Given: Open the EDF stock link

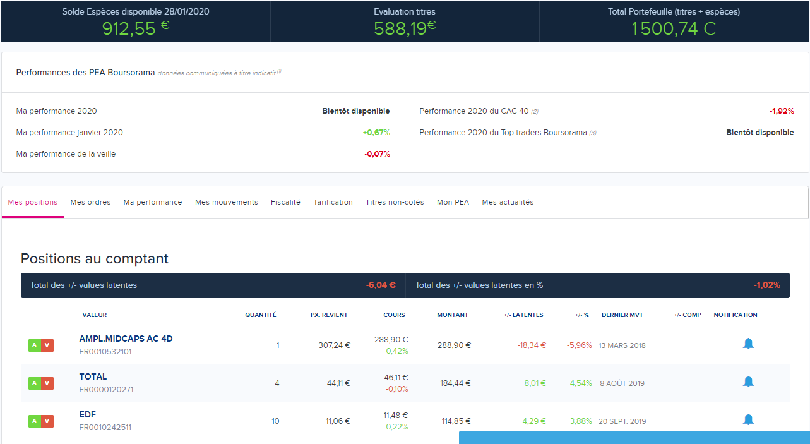Looking at the screenshot, I should (88, 414).
